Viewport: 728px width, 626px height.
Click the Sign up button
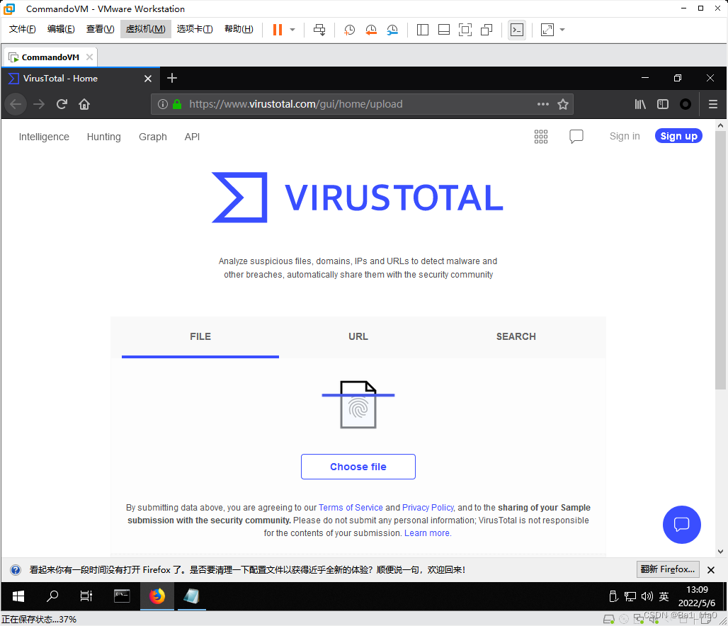point(679,136)
